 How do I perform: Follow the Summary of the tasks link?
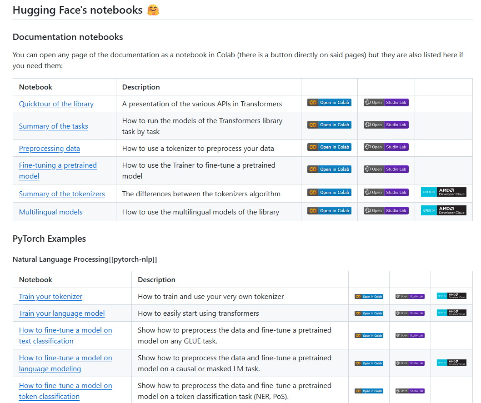point(54,126)
